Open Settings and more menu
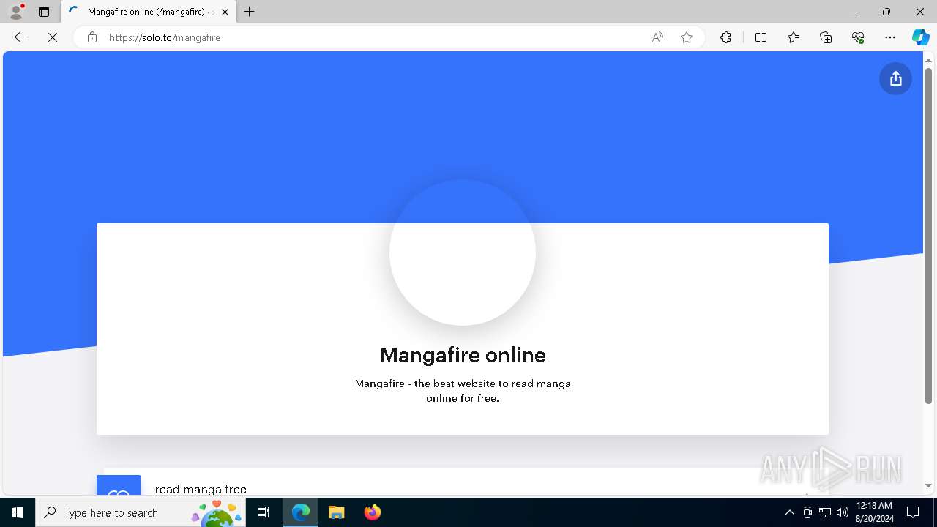Viewport: 937px width, 527px height. pyautogui.click(x=890, y=37)
